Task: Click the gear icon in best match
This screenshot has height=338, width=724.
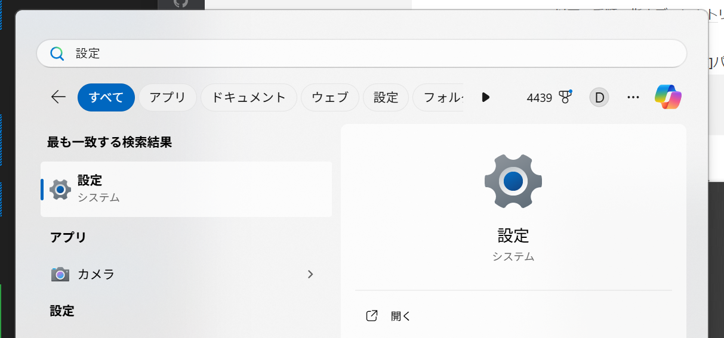Action: pos(60,190)
